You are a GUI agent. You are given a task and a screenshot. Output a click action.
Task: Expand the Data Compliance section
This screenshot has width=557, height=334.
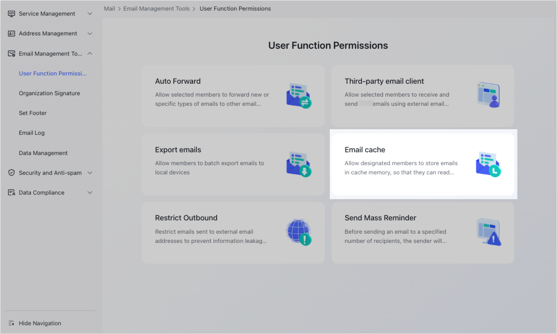click(x=90, y=192)
